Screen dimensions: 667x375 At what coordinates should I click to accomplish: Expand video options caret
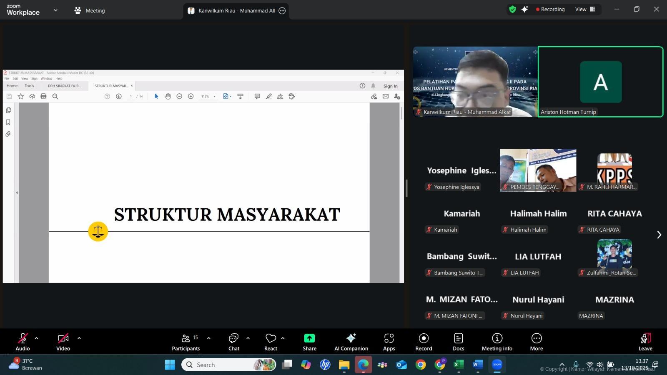click(x=79, y=338)
